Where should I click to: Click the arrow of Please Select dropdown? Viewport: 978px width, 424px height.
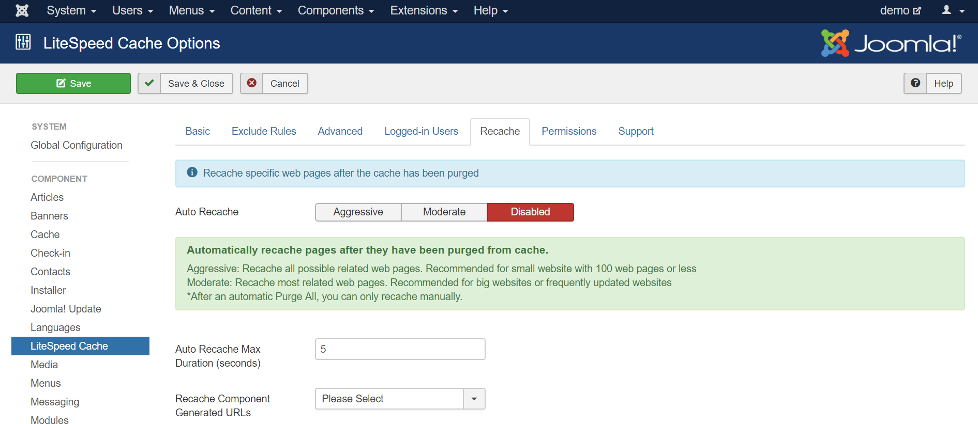coord(474,399)
